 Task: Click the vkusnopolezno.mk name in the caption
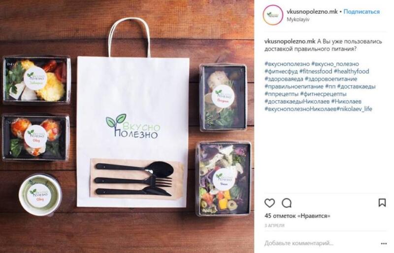[290, 41]
